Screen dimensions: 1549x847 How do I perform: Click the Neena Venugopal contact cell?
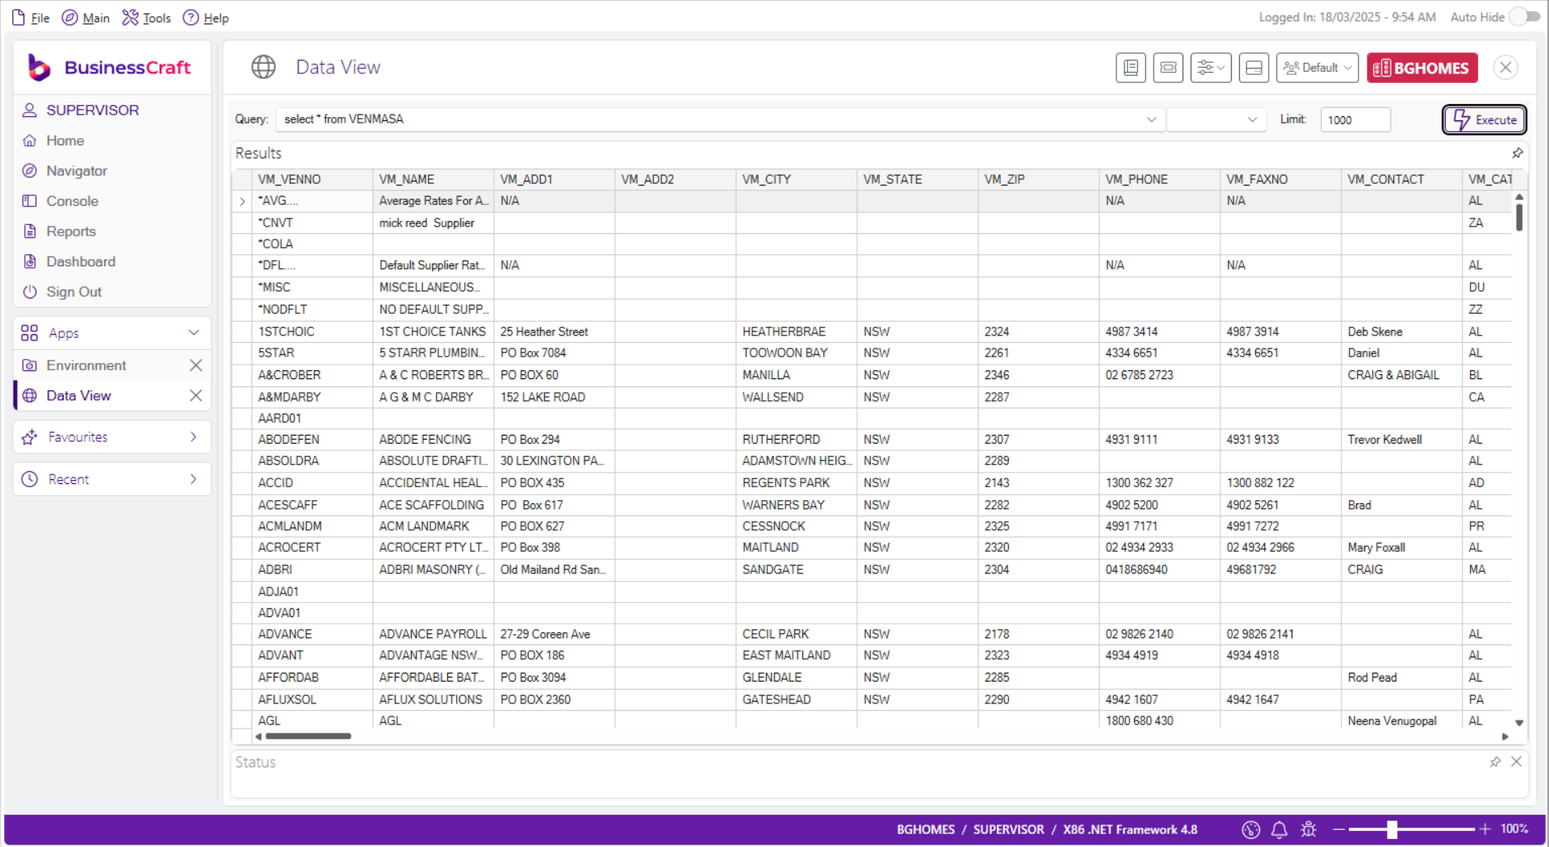click(x=1401, y=720)
